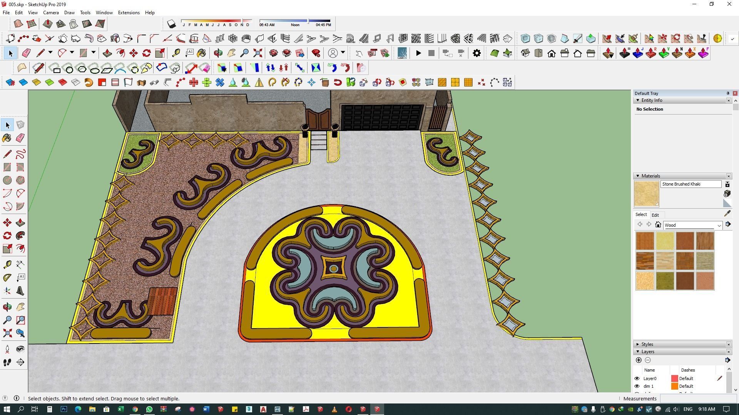Click the Camera menu
This screenshot has height=415, width=739.
(51, 13)
